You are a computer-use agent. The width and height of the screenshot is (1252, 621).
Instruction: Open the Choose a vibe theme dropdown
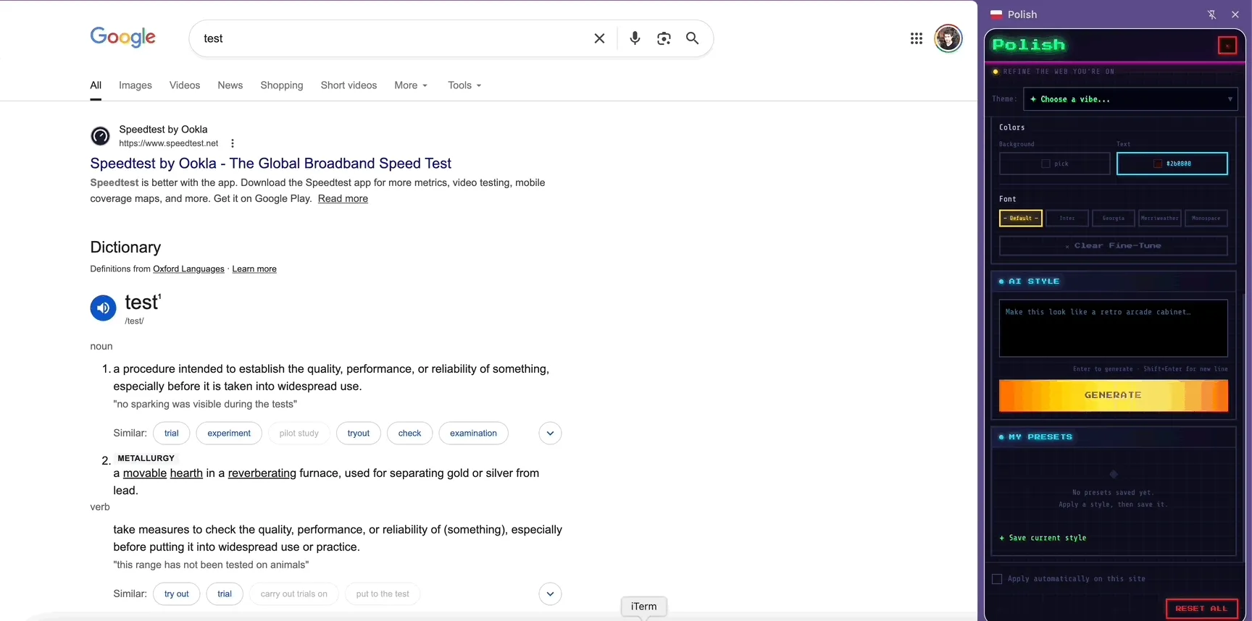(1130, 99)
